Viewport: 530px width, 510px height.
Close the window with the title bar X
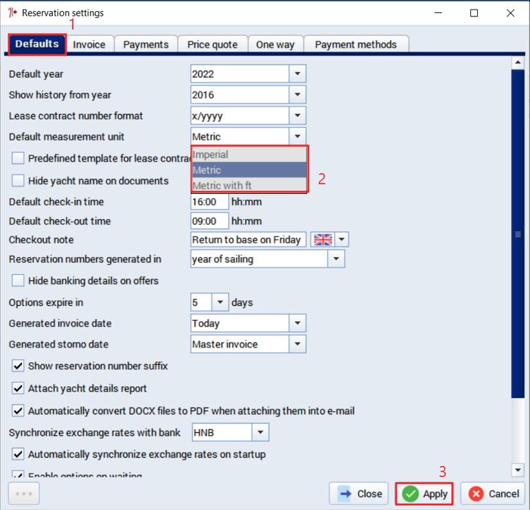coord(510,13)
